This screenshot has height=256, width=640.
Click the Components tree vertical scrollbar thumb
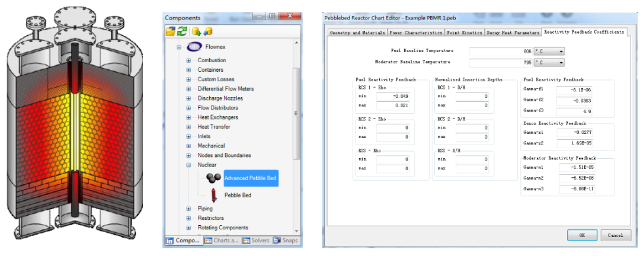click(x=297, y=114)
